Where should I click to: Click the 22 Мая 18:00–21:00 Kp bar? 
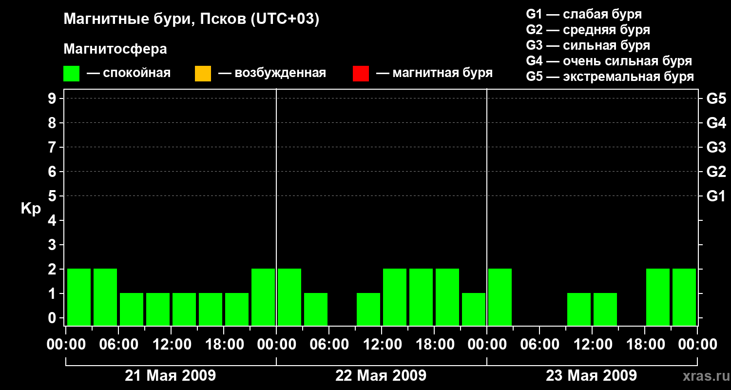[447, 297]
